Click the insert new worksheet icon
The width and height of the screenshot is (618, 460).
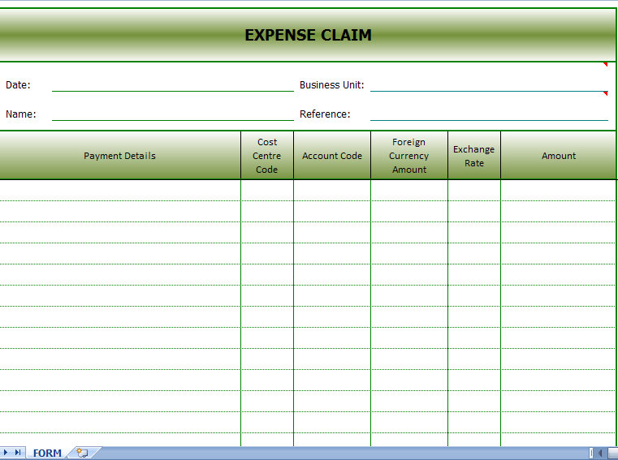coord(82,453)
